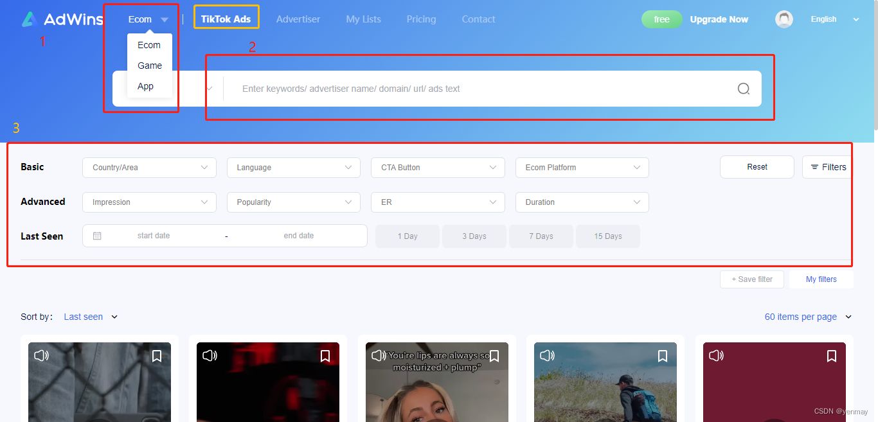This screenshot has width=878, height=422.
Task: Click the page vertical scrollbar
Action: [x=875, y=64]
